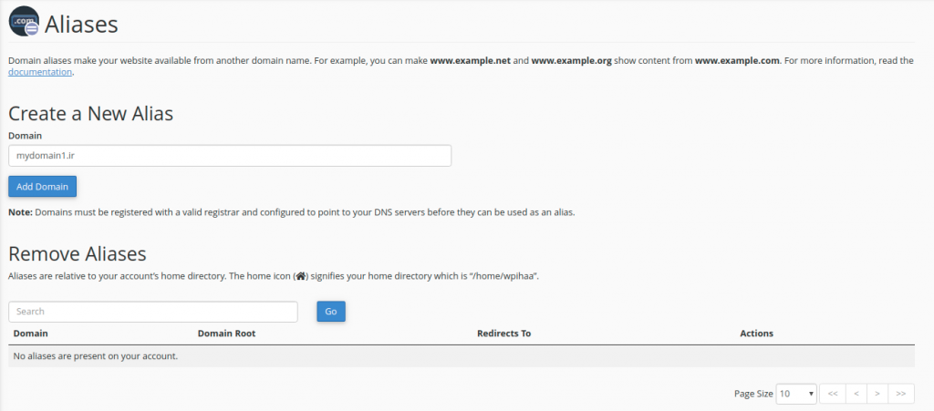
Task: Click the Actions column header
Action: 756,333
